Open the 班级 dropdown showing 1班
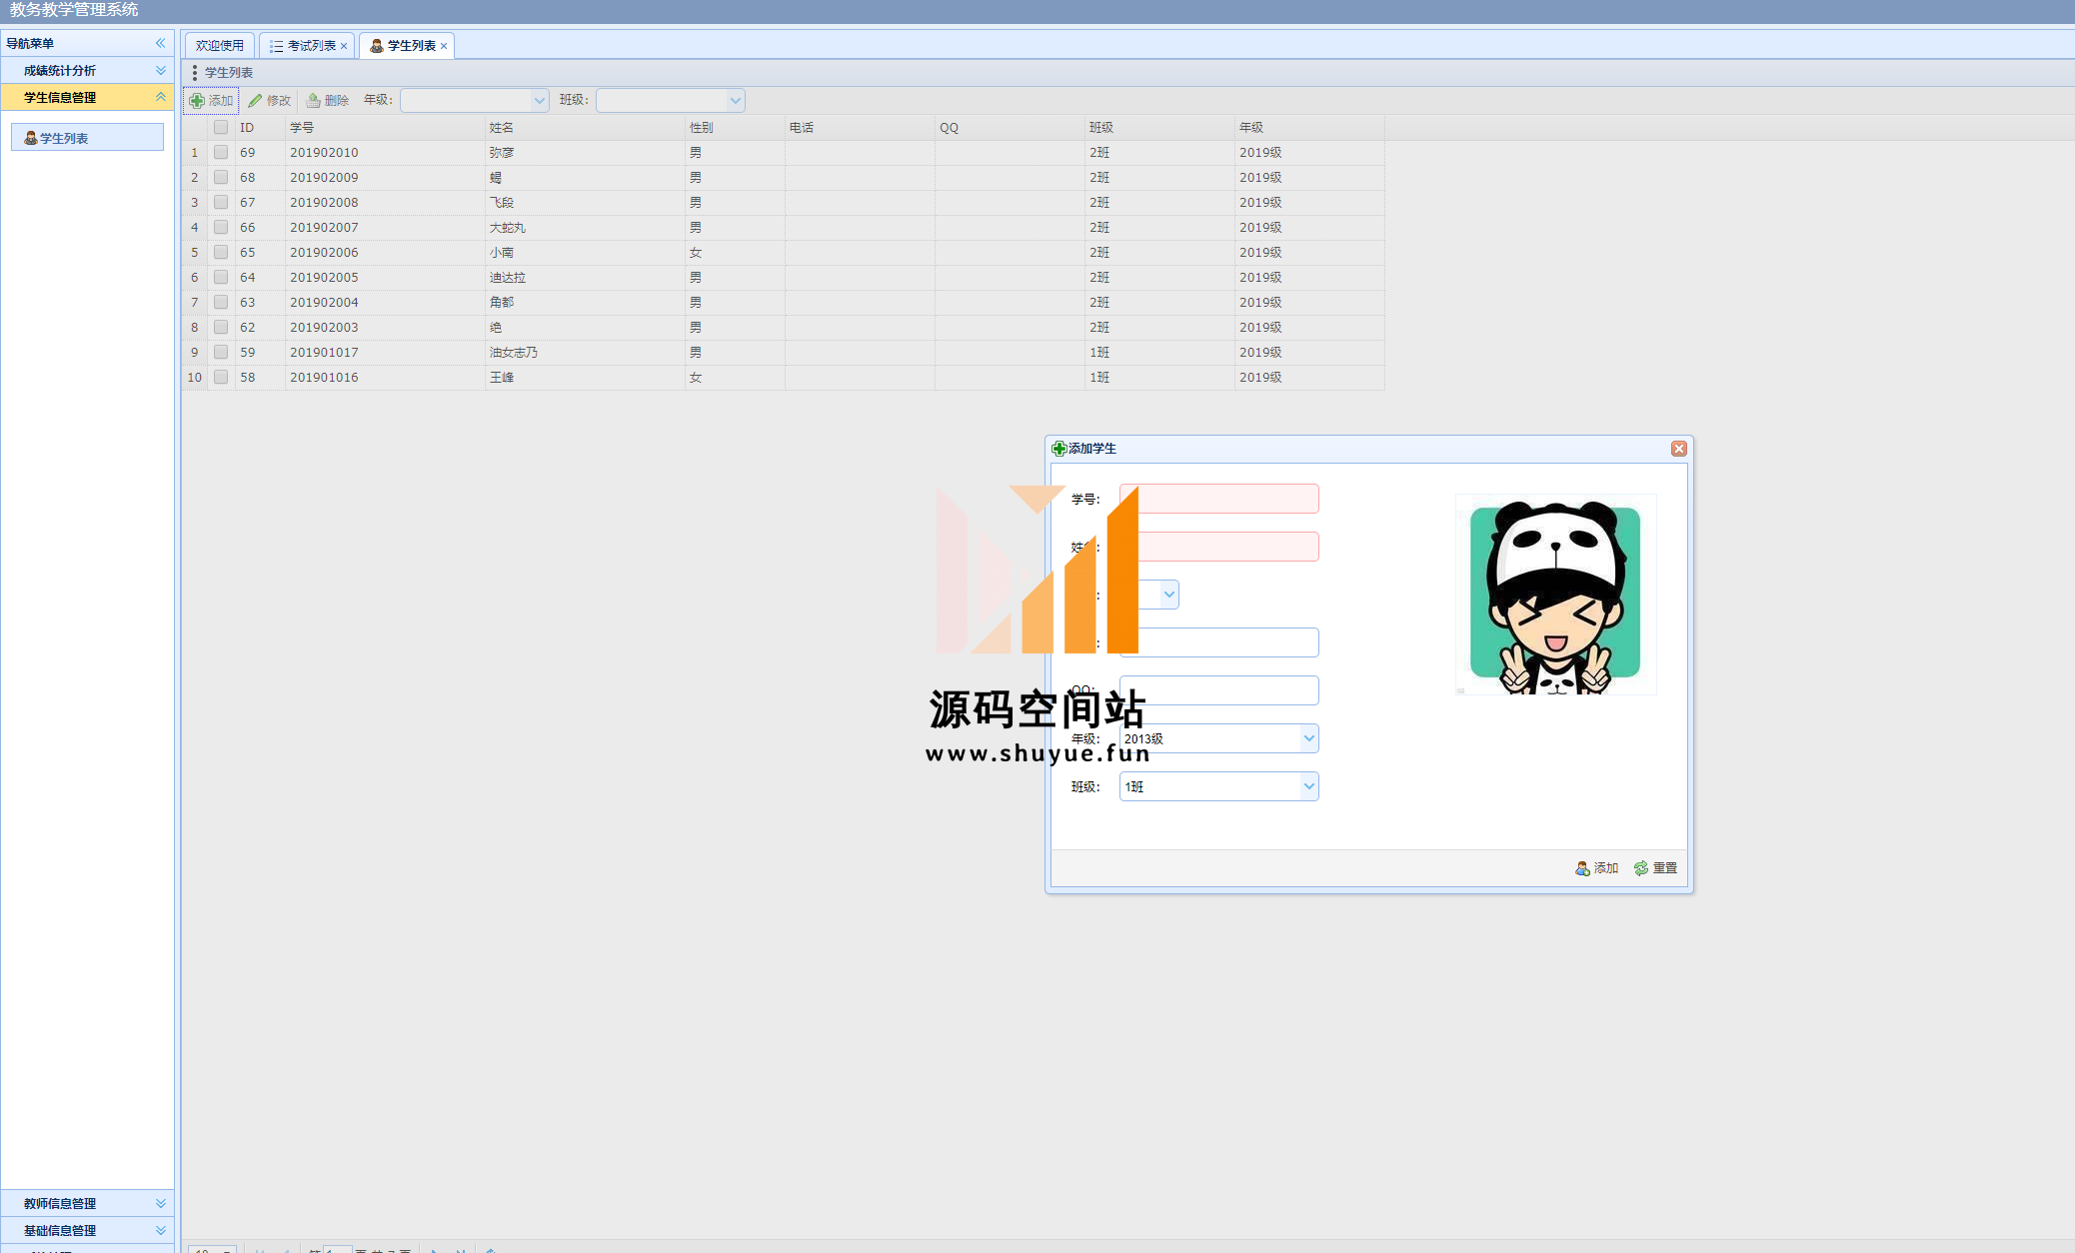 click(x=1308, y=786)
